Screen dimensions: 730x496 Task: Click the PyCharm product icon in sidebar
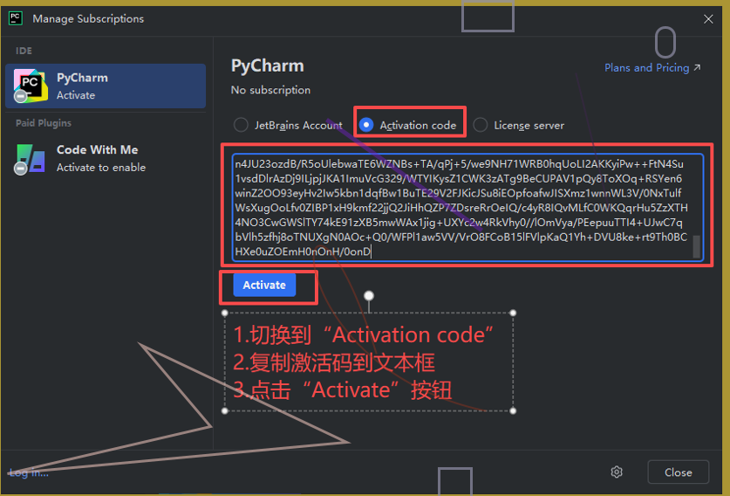coord(31,86)
